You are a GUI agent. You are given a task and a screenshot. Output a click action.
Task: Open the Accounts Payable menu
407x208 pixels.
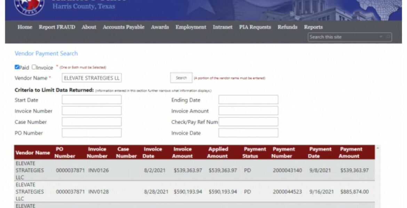coord(123,27)
